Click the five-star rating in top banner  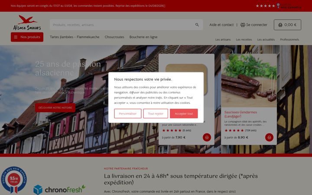click(266, 6)
